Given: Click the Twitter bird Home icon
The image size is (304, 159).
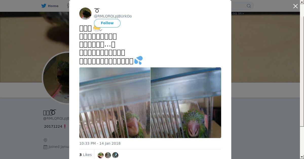Looking at the screenshot, I should (44, 6).
